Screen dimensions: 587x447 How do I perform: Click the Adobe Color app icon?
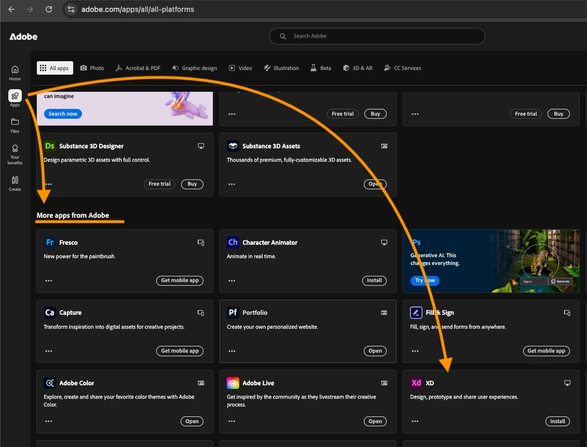pyautogui.click(x=50, y=383)
